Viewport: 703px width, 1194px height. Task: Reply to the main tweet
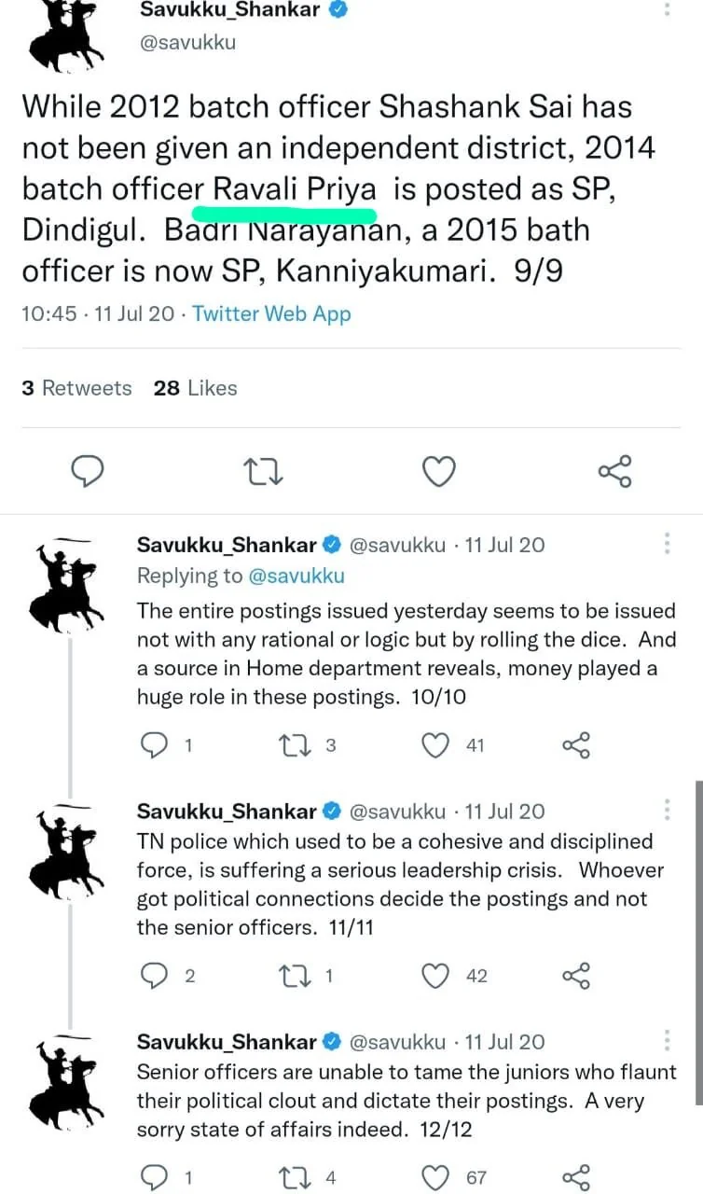point(88,472)
